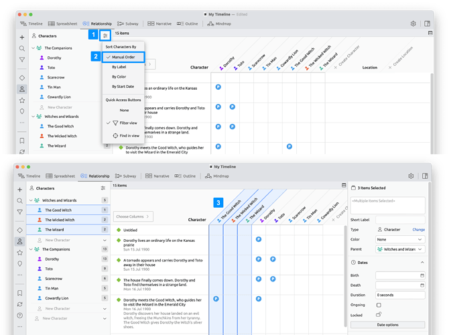Click the Date options button
449x335 pixels.
[387, 325]
